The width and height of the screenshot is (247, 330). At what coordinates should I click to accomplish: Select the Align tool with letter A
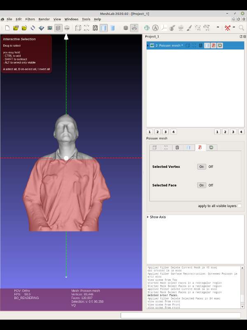click(155, 28)
